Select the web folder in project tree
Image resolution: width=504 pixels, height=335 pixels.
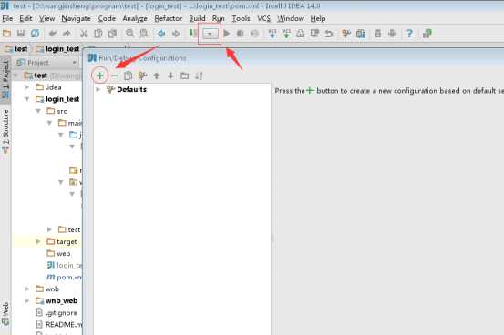click(58, 253)
